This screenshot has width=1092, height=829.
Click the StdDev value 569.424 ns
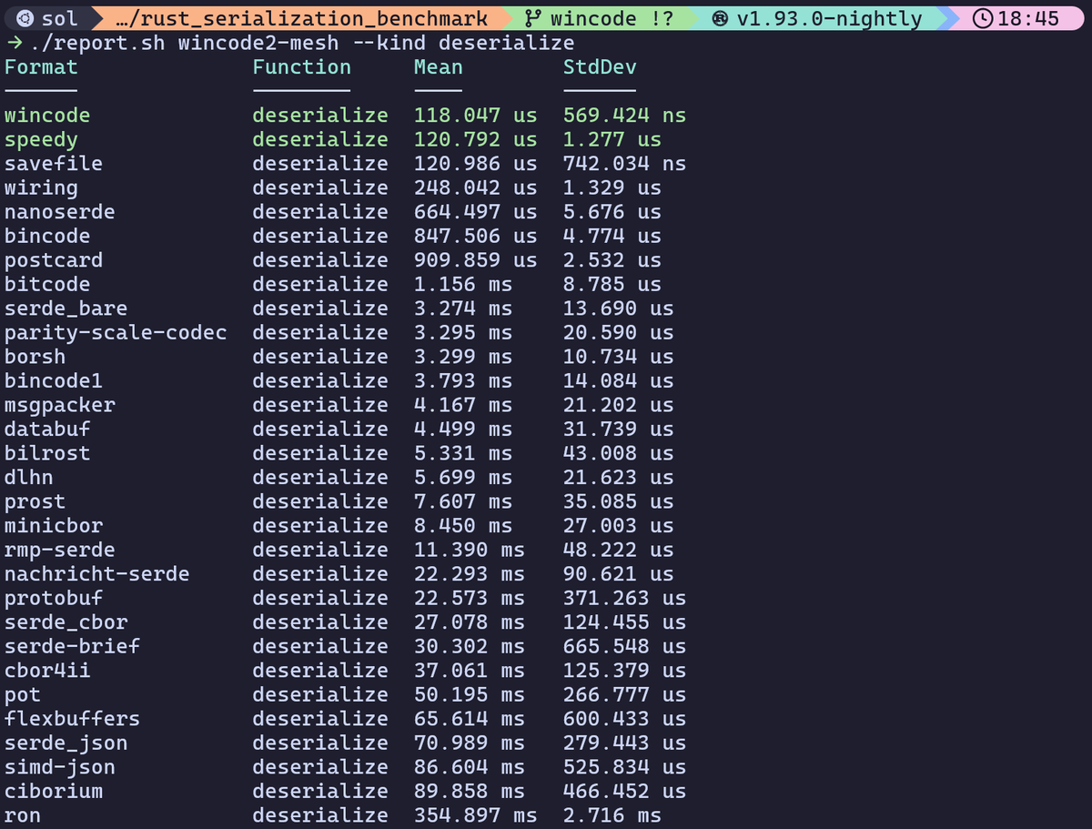pyautogui.click(x=624, y=116)
